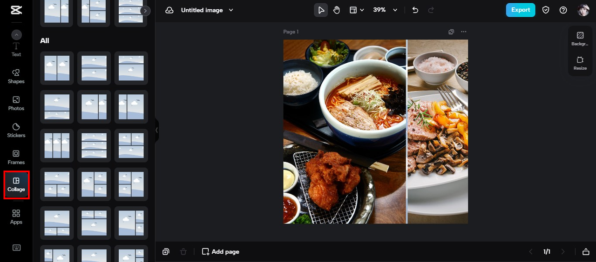596x262 pixels.
Task: Click the trash delete page icon
Action: [183, 252]
